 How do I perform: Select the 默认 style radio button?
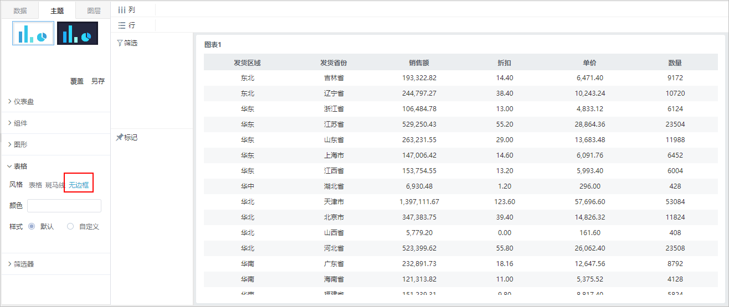coord(32,226)
